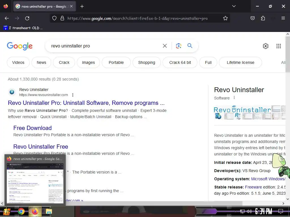Image resolution: width=290 pixels, height=217 pixels.
Task: Open the tracking protection shield icon
Action: click(x=54, y=18)
